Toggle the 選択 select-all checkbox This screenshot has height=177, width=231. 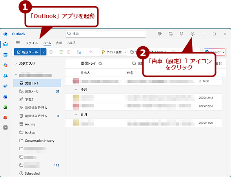134,63
